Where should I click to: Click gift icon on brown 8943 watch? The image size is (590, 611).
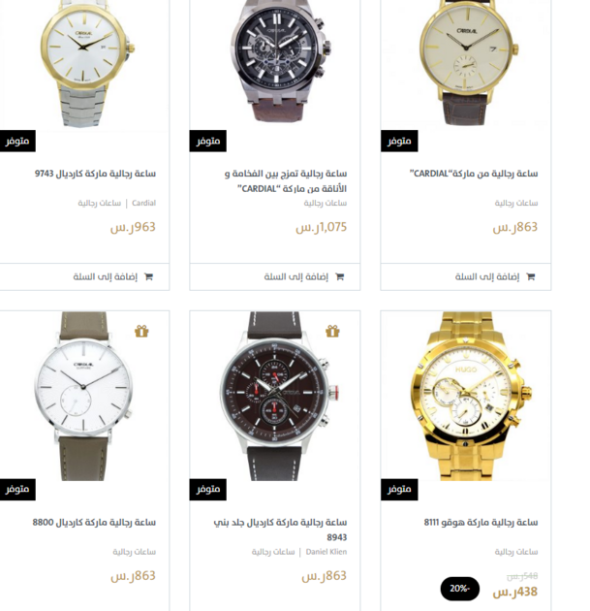click(332, 332)
